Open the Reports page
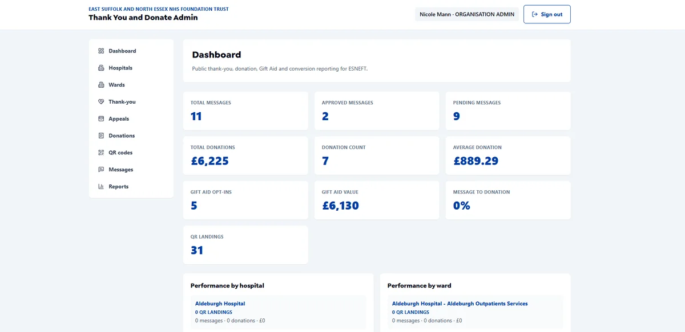This screenshot has height=332, width=685. pyautogui.click(x=131, y=187)
